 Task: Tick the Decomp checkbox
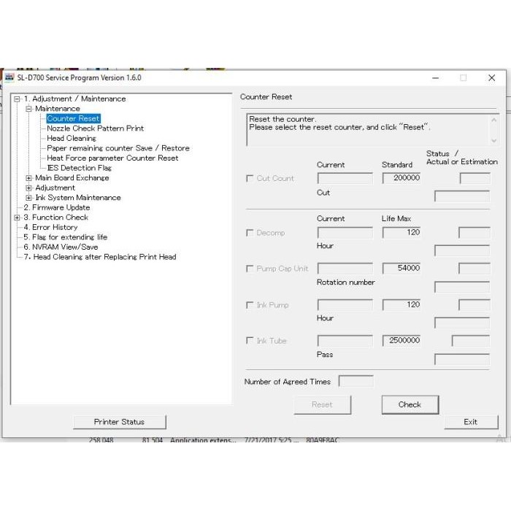coord(250,233)
